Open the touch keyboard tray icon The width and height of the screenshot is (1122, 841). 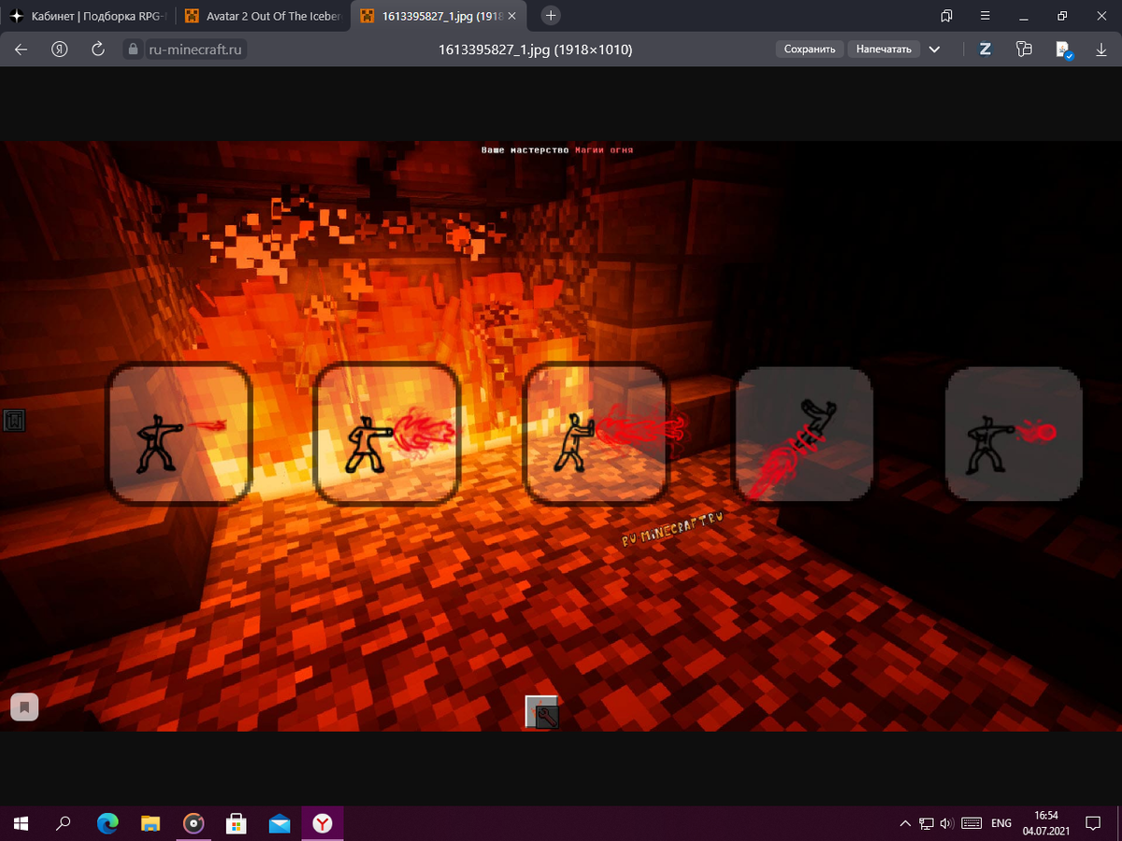pos(971,823)
